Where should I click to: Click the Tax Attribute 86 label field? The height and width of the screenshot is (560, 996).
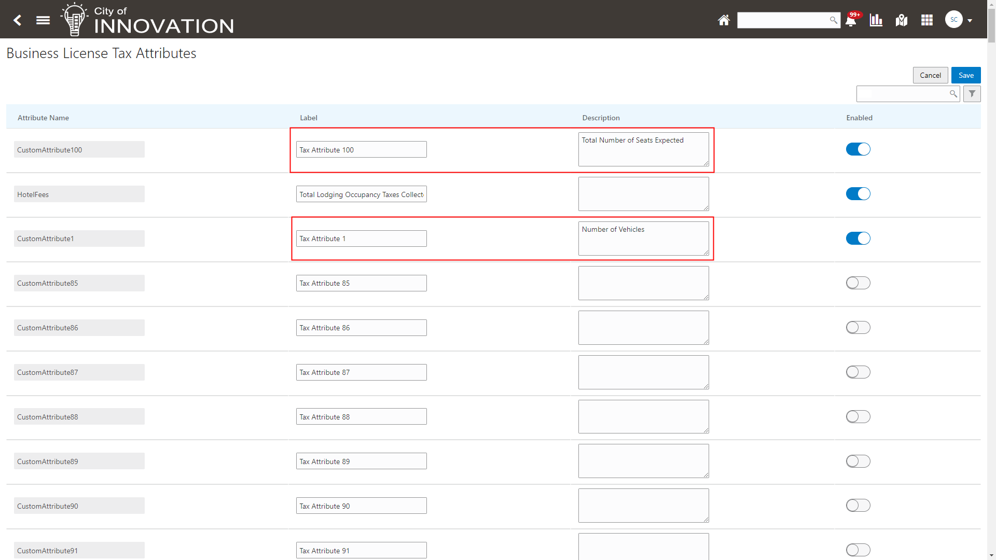coord(361,328)
